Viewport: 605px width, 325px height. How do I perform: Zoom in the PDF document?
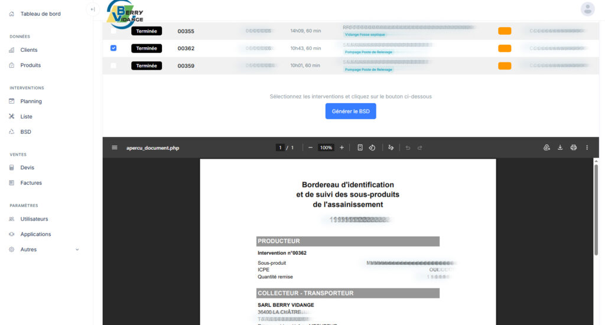[341, 147]
